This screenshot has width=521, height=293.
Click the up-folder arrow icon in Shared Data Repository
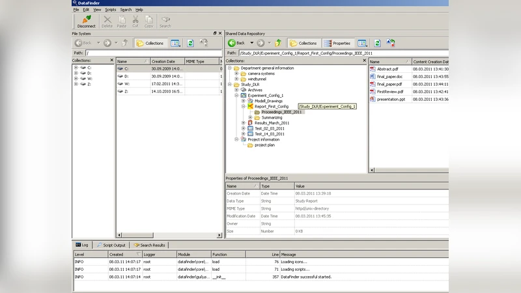point(279,43)
